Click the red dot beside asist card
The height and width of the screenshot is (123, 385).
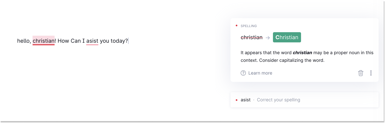click(x=236, y=100)
